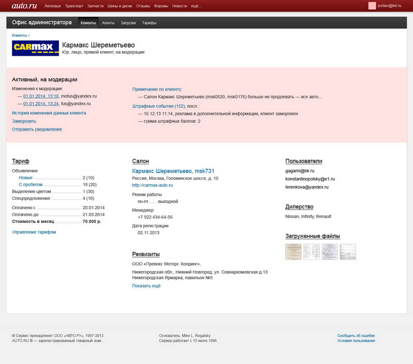This screenshot has width=413, height=364.
Task: Open the Легковые section
Action: point(53,6)
